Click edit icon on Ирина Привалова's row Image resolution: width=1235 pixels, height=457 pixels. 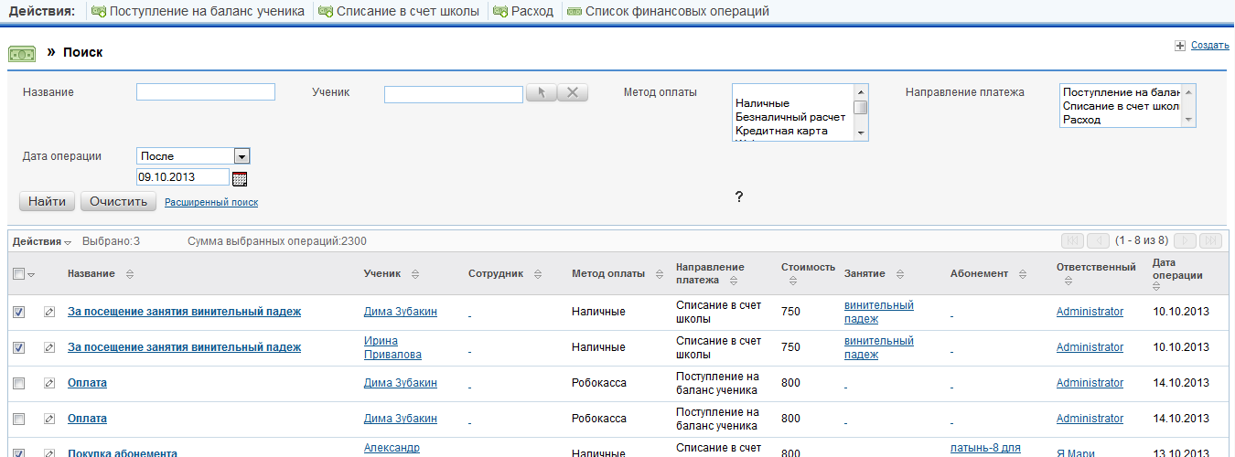coord(49,347)
